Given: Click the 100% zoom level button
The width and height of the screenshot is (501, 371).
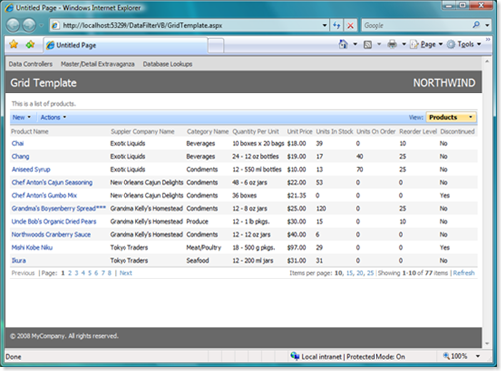Looking at the screenshot, I should click(x=455, y=356).
